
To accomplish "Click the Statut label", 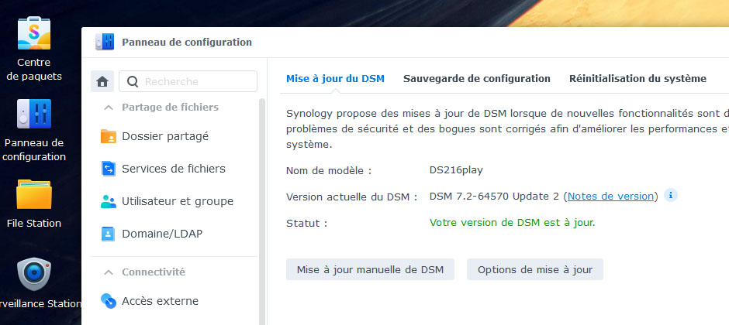I will (x=307, y=223).
